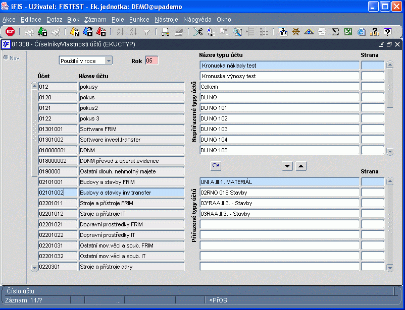Click the red EXIT stop-sign icon
The height and width of the screenshot is (310, 405).
(x=10, y=32)
